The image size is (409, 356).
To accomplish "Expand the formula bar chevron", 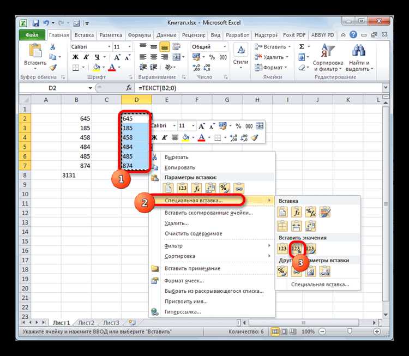I will point(386,88).
